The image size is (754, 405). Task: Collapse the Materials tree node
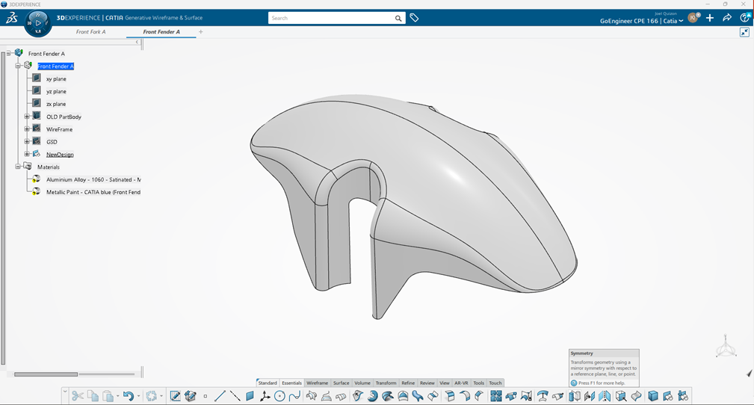(18, 167)
